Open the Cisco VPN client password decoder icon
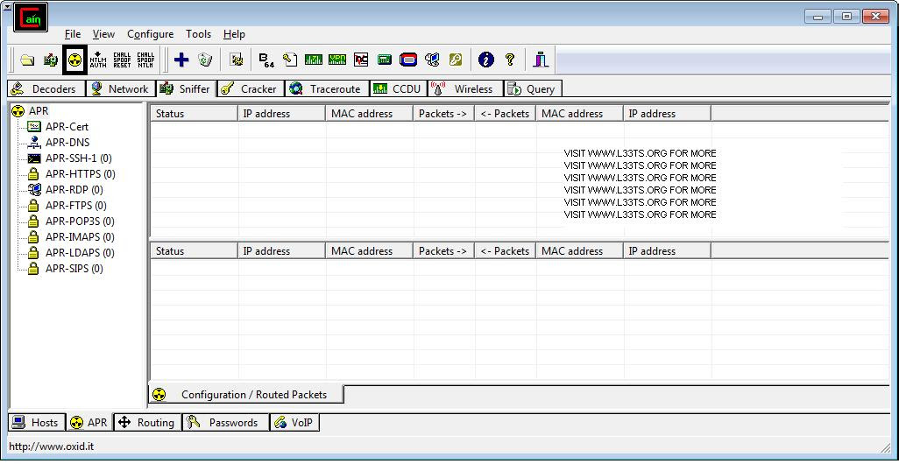 pos(337,60)
